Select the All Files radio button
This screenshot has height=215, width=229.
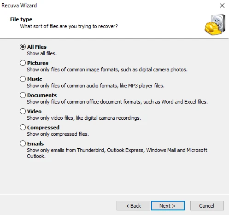(23, 47)
